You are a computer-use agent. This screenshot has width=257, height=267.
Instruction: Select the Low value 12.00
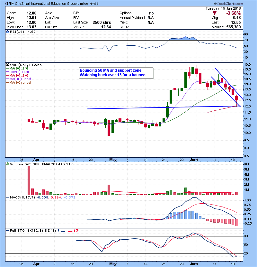click(x=31, y=22)
